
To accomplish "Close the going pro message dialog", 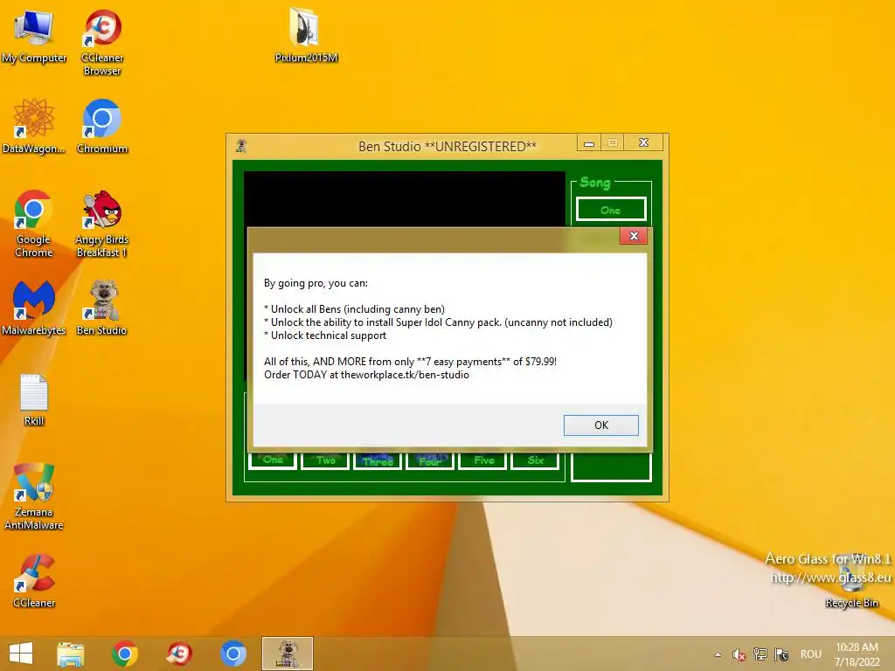I will [x=634, y=236].
